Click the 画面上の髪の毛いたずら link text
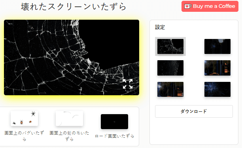 coord(69,136)
